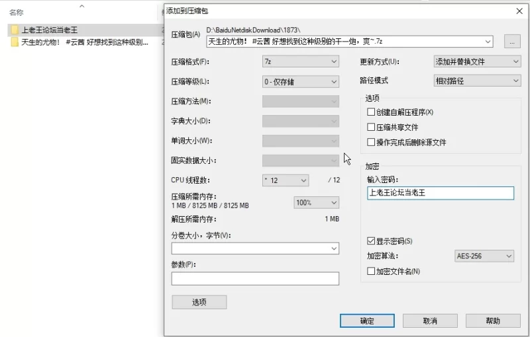The width and height of the screenshot is (530, 337).
Task: Enable 压缩共享文件 checkbox
Action: point(371,127)
